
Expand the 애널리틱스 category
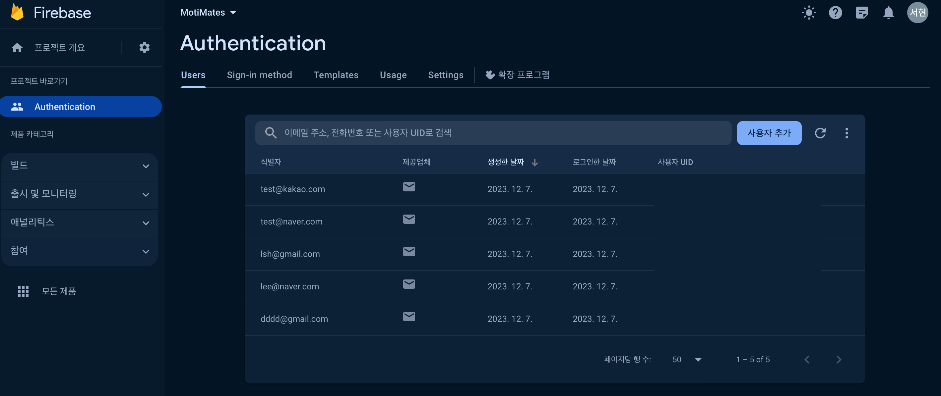point(79,223)
